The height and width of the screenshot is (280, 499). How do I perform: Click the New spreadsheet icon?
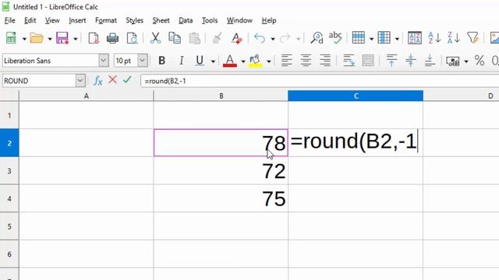click(x=11, y=38)
